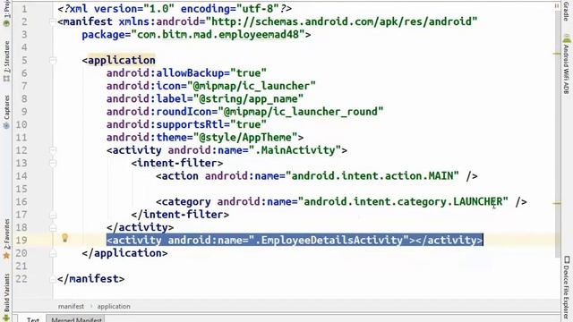
Task: Click the <?xml version="1.0" declaration
Action: [x=115, y=9]
